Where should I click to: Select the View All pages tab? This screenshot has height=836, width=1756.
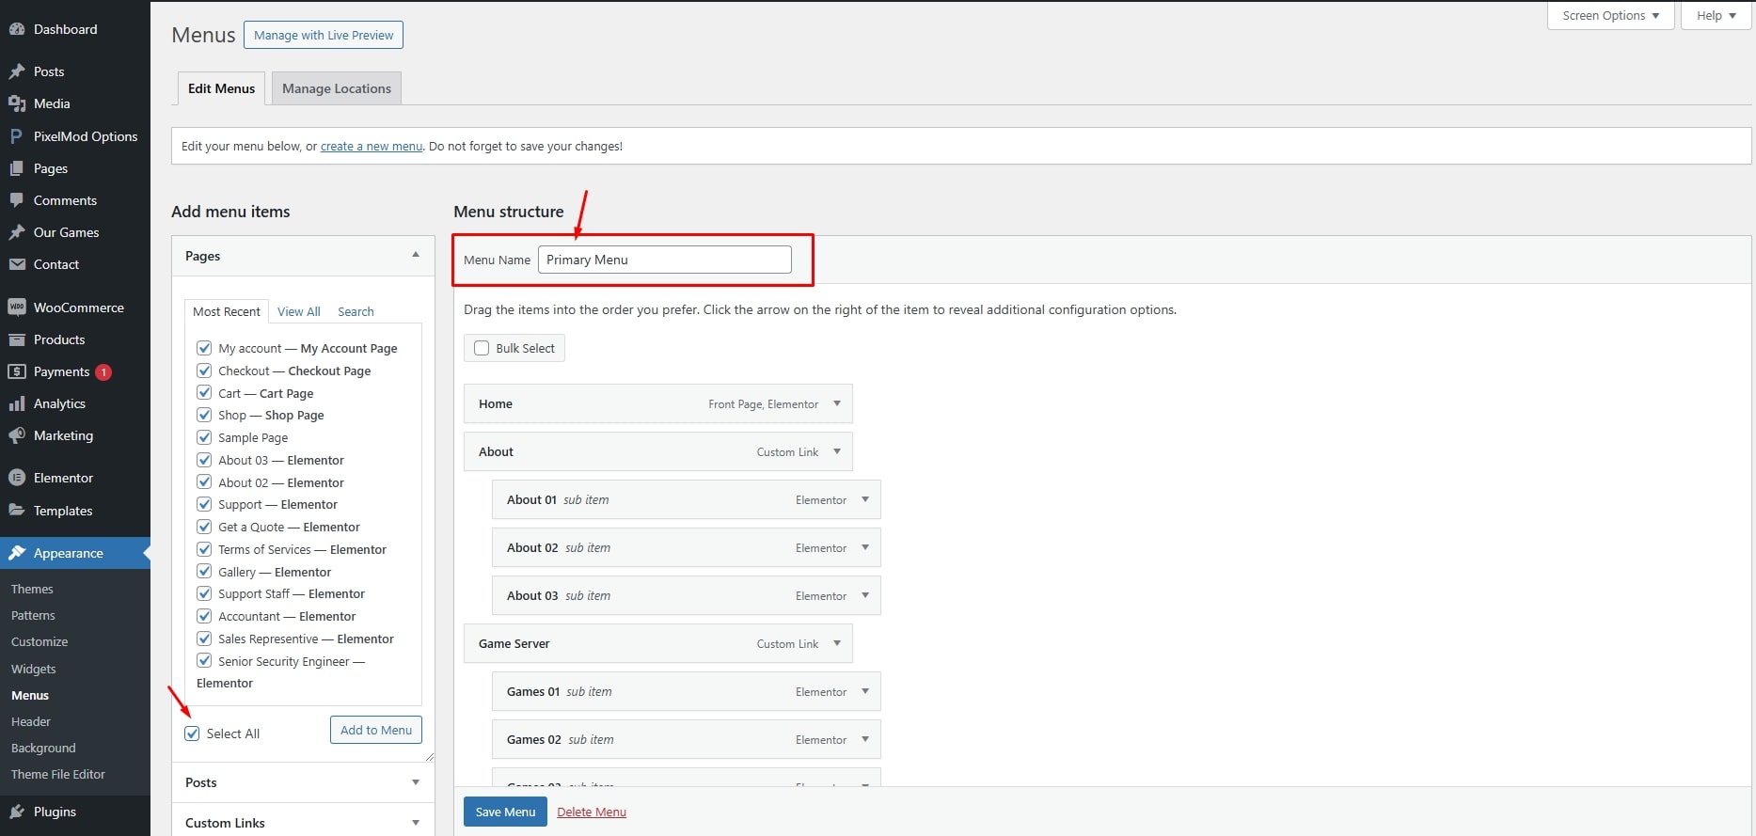pos(299,311)
